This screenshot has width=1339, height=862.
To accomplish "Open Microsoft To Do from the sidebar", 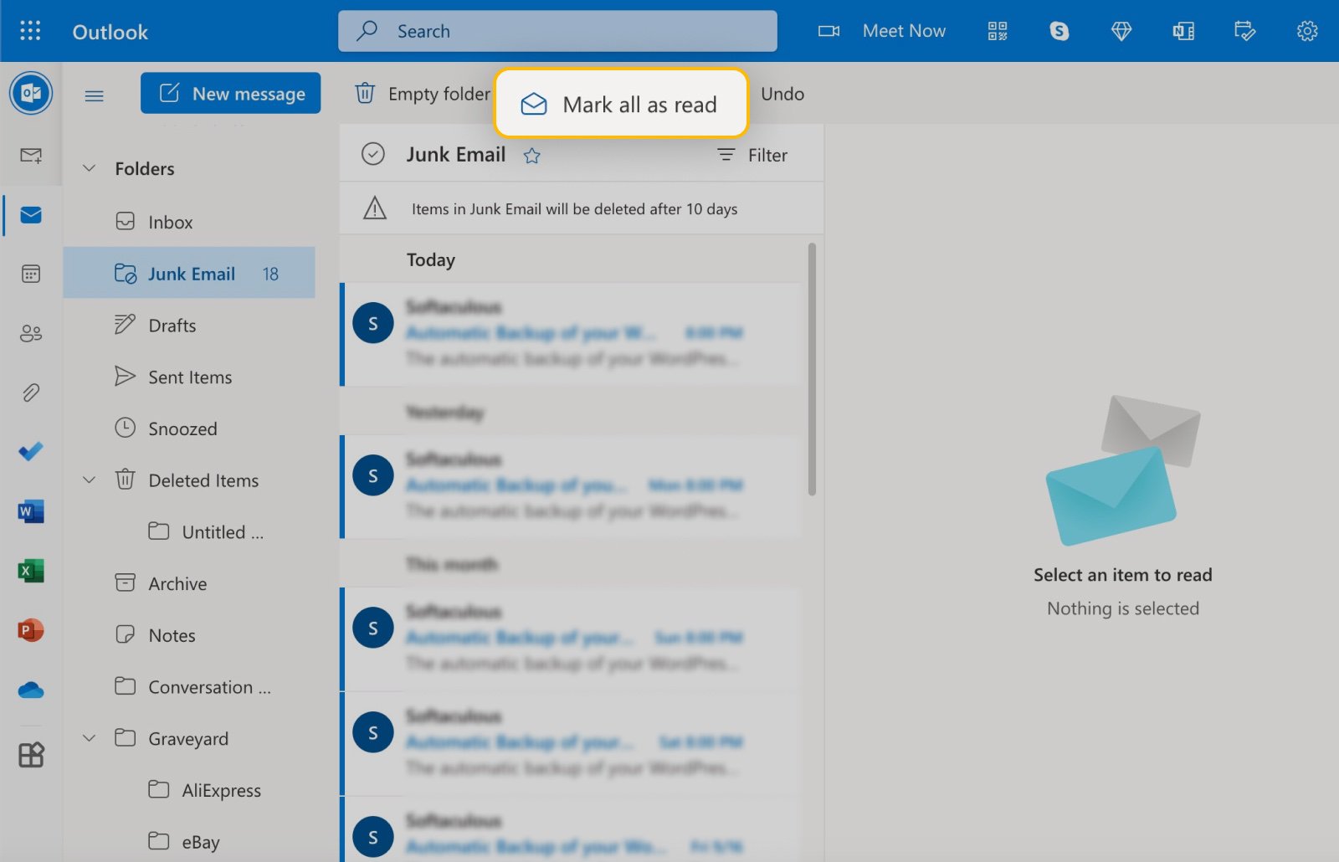I will pyautogui.click(x=30, y=452).
